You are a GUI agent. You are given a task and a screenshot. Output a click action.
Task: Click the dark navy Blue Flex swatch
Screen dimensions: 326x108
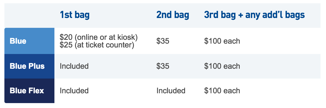tap(29, 91)
